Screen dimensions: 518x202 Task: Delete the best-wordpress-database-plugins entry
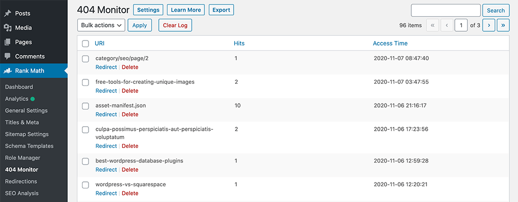pos(130,170)
